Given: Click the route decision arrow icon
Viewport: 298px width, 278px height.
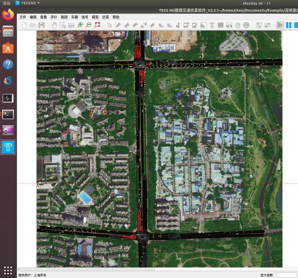Looking at the screenshot, I should coord(178,25).
